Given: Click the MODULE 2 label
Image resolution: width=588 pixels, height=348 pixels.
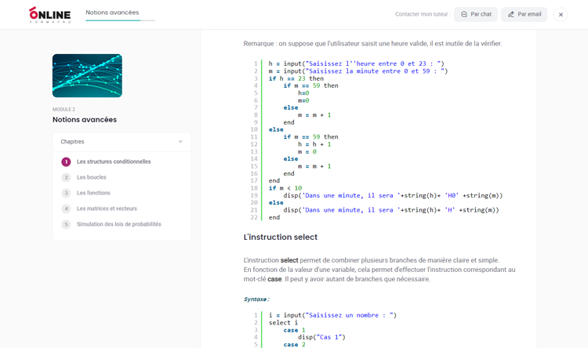Looking at the screenshot, I should coord(64,110).
